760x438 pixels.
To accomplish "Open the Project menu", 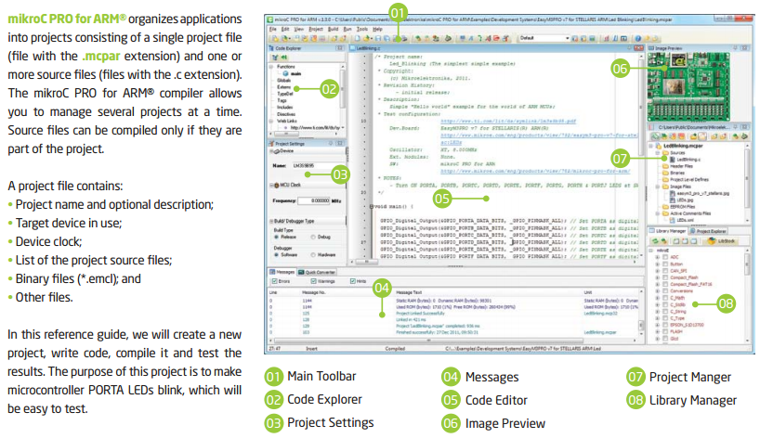I will 316,29.
